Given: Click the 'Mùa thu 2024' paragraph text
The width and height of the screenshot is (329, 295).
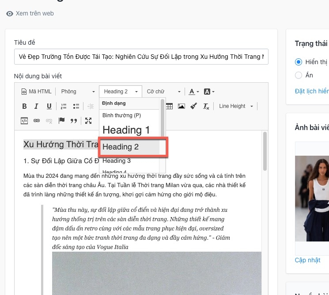Looking at the screenshot, I should pos(135,185).
